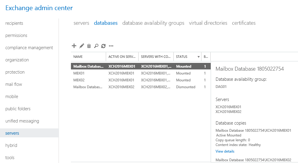This screenshot has height=163, width=298.
Task: Click Mounted status in MBX02 row
Action: (x=183, y=80)
